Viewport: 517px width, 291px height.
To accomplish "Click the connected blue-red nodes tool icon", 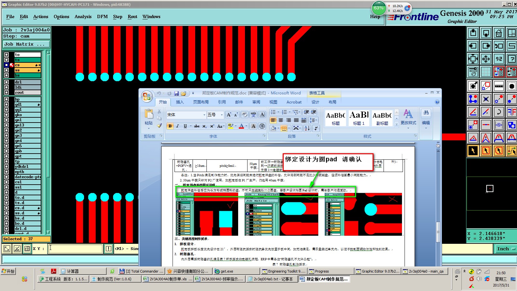I will click(473, 99).
